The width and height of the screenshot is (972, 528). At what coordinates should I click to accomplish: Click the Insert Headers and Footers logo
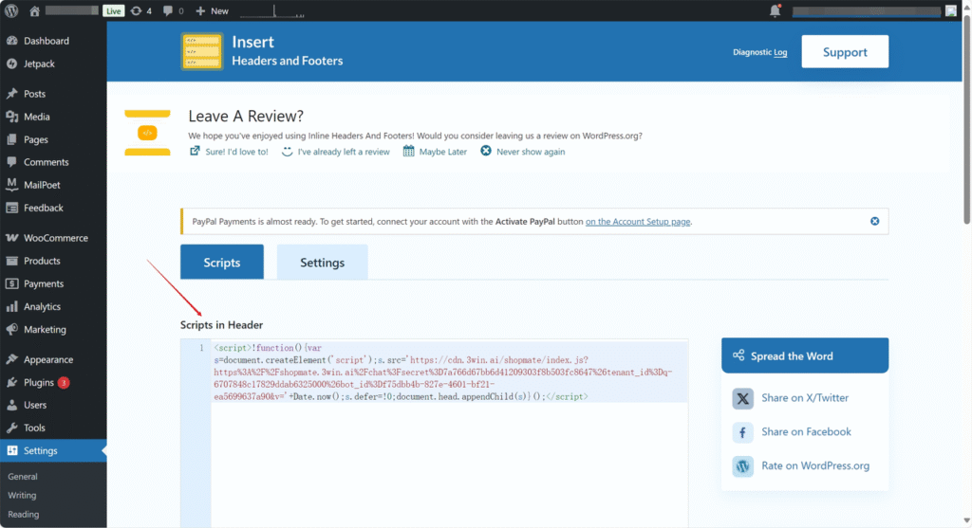click(202, 51)
